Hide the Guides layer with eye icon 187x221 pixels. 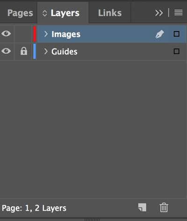(6, 51)
